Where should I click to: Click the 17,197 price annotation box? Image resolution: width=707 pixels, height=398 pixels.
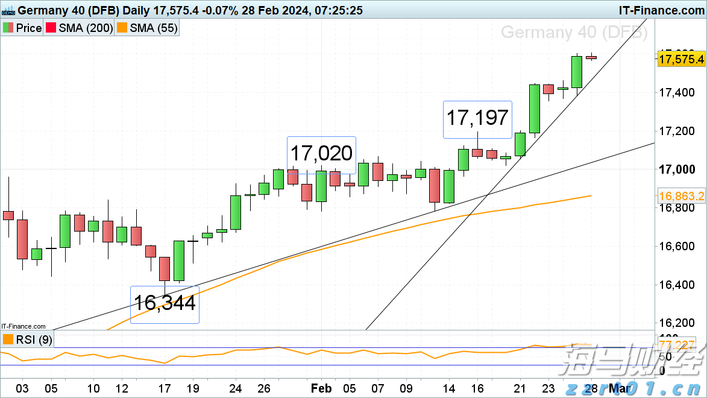pyautogui.click(x=477, y=118)
